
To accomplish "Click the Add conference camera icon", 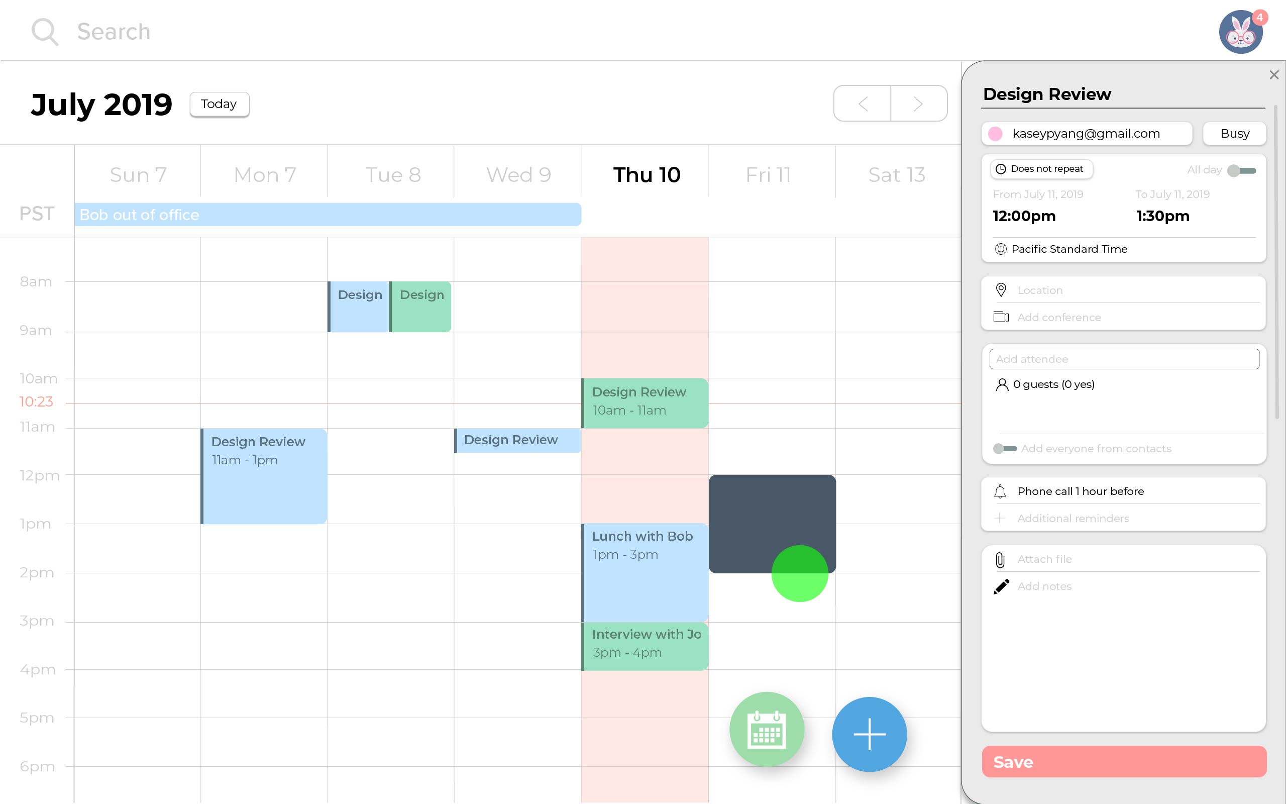I will 1001,317.
